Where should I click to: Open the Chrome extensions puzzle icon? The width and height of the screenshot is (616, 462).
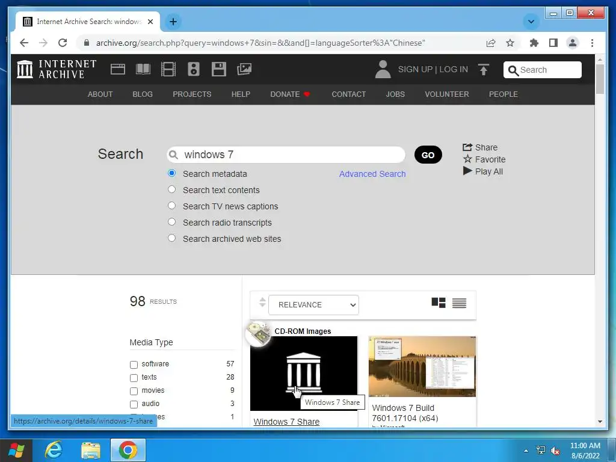[534, 43]
